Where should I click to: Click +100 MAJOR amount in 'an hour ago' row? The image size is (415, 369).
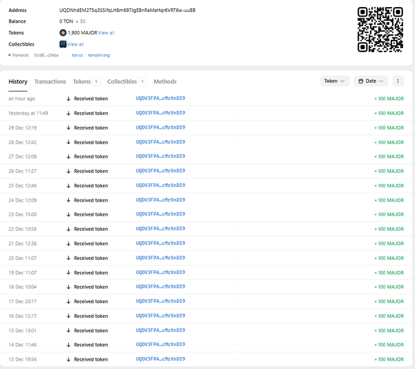pos(389,98)
